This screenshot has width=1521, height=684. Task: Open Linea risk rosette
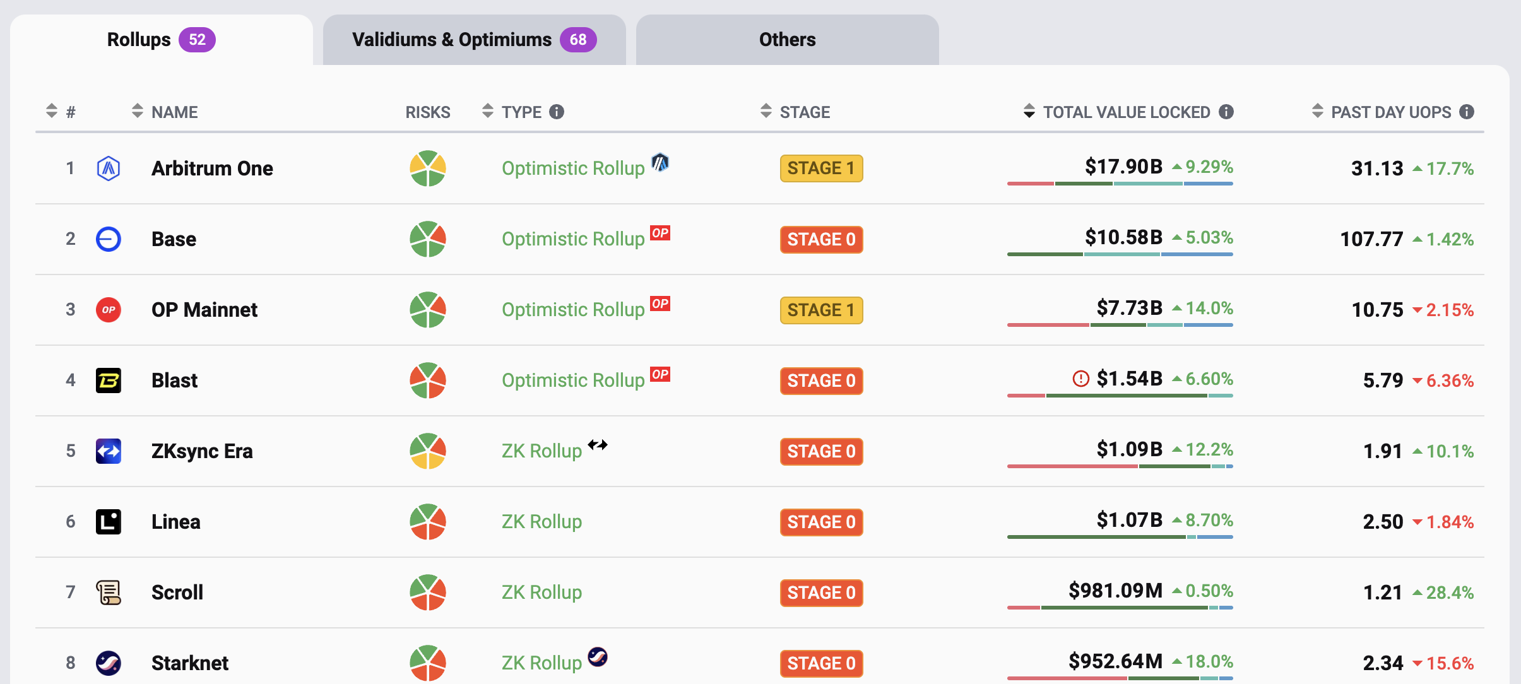tap(428, 522)
